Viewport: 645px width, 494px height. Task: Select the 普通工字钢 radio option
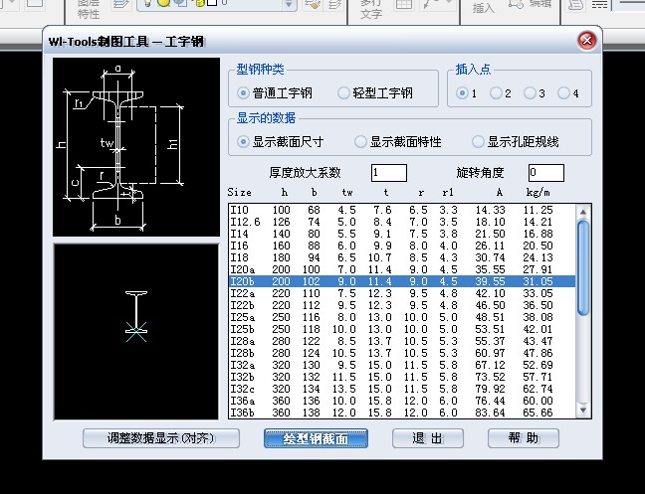(275, 93)
